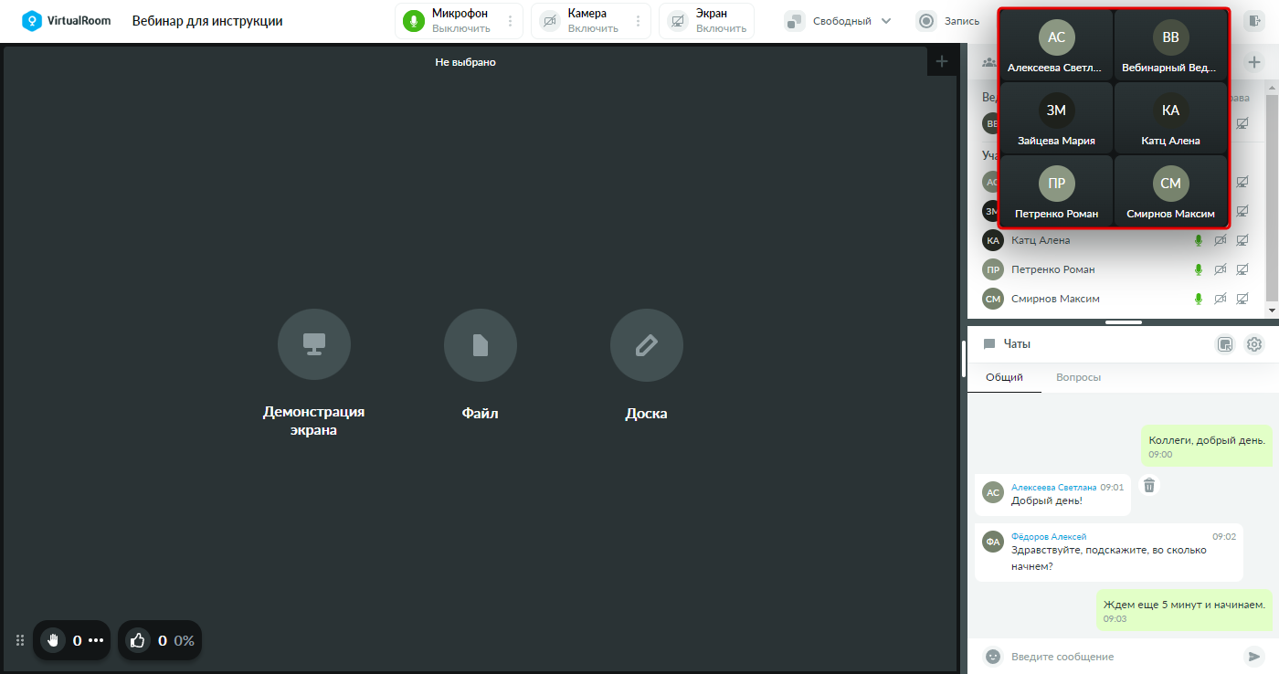
Task: Click the exit room icon
Action: point(1253,21)
